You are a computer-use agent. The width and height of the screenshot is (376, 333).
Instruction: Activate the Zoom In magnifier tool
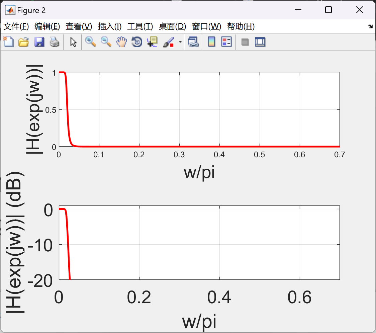coord(90,42)
